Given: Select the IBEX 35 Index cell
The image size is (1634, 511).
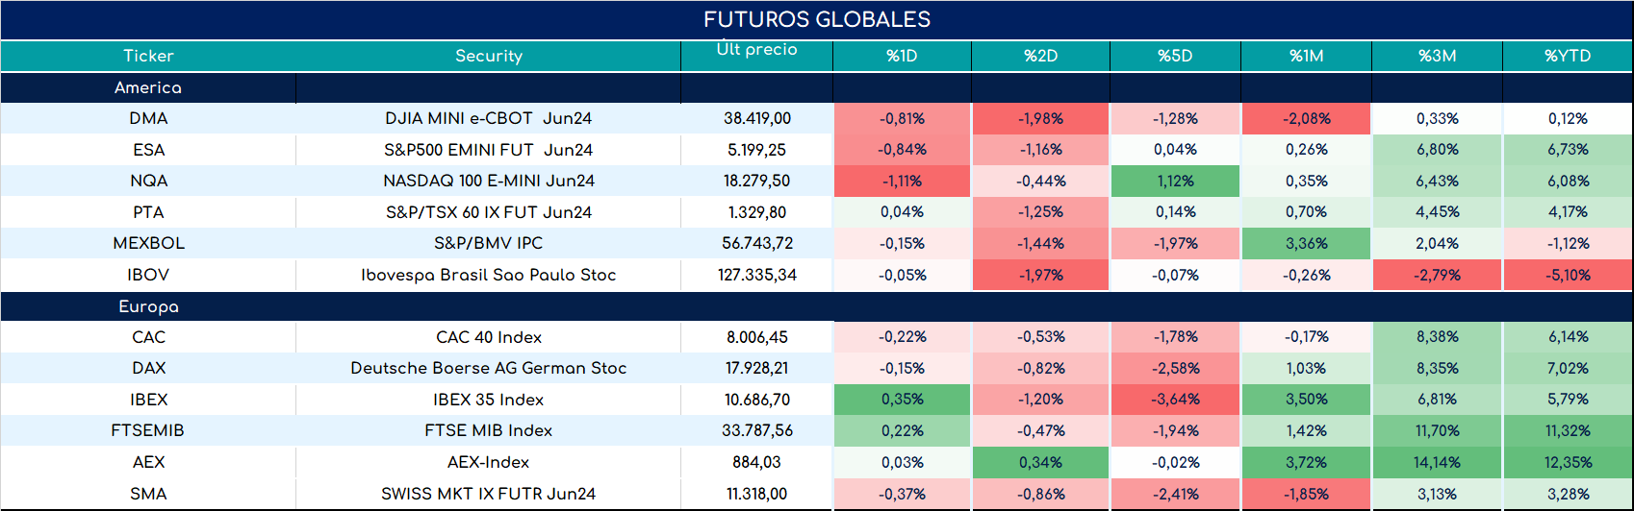Looking at the screenshot, I should point(488,400).
